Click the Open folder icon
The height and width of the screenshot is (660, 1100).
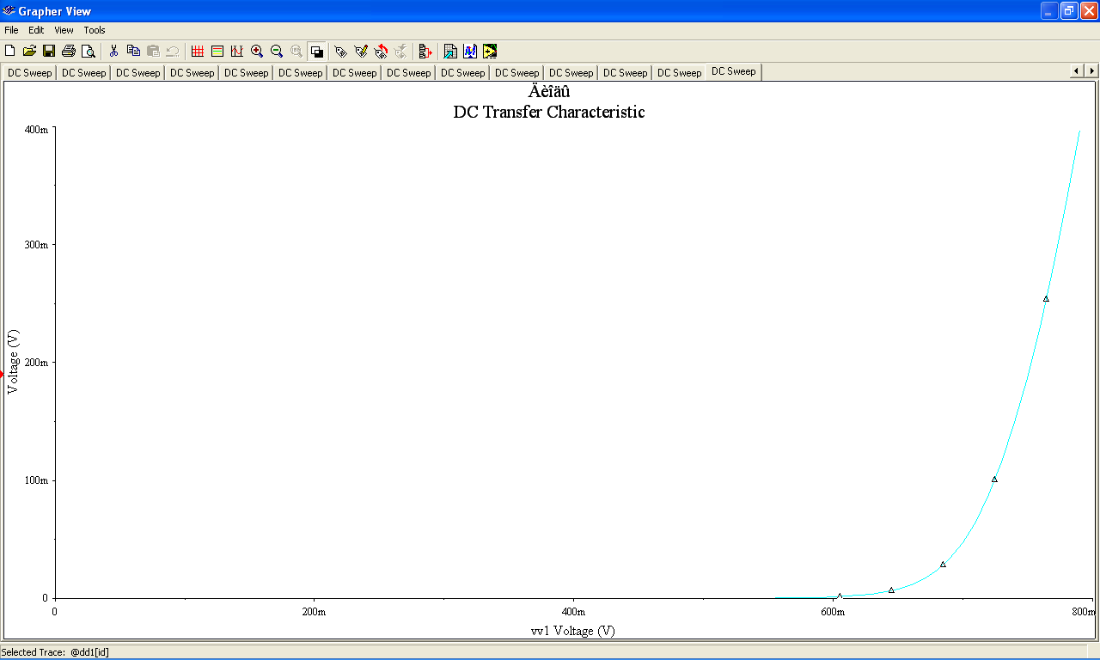click(29, 52)
